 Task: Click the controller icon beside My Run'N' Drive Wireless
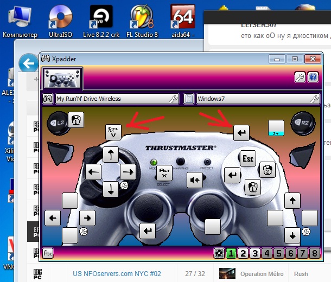pyautogui.click(x=48, y=99)
